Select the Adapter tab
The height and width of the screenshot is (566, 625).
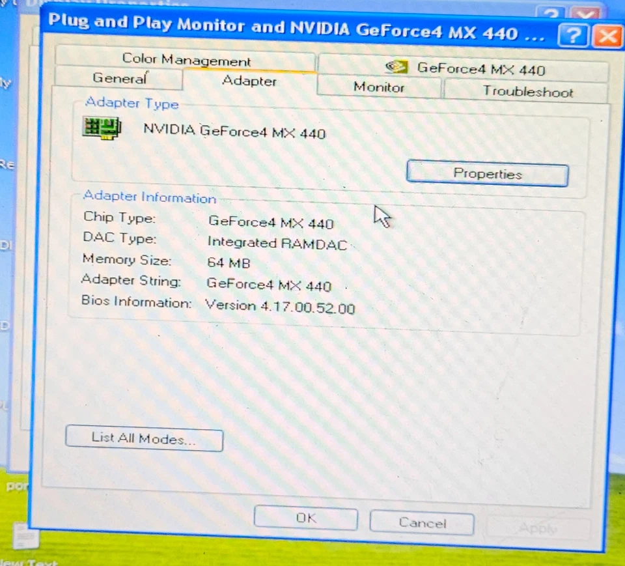[x=249, y=81]
